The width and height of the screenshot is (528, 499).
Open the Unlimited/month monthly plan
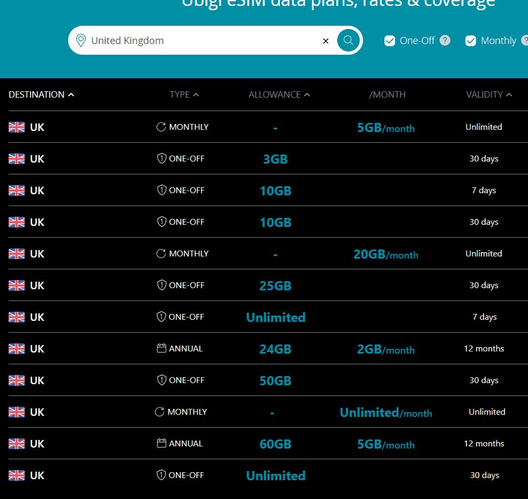click(385, 413)
